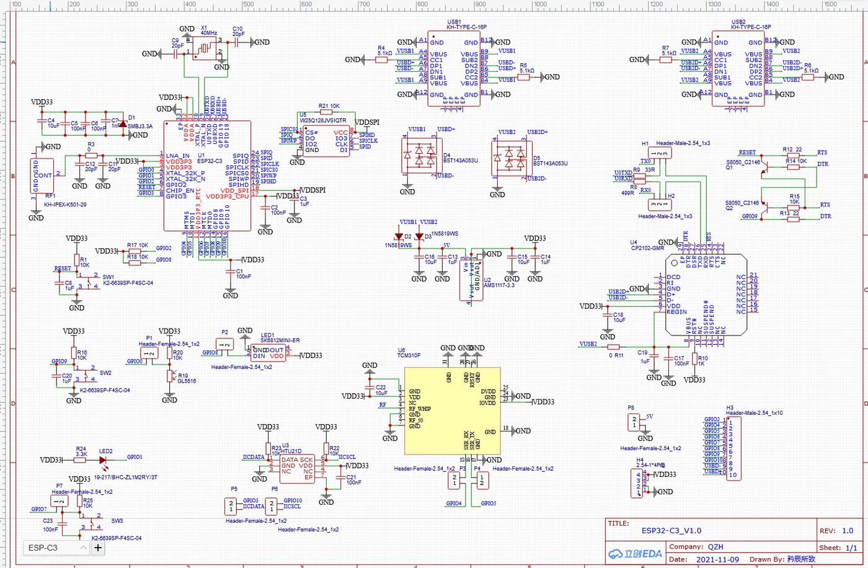Add a new sheet with the plus button
Screen dimensions: 868x568
tap(97, 548)
